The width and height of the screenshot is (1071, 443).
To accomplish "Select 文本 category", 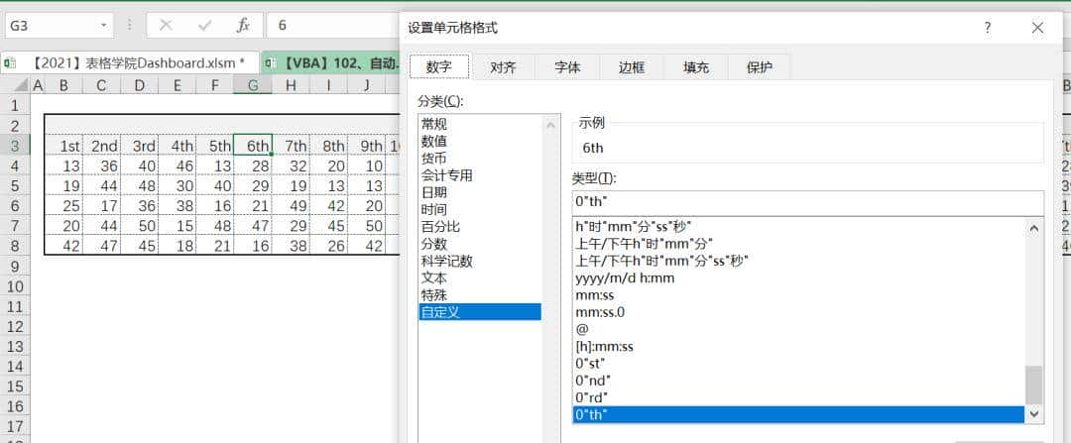I will tap(480, 277).
